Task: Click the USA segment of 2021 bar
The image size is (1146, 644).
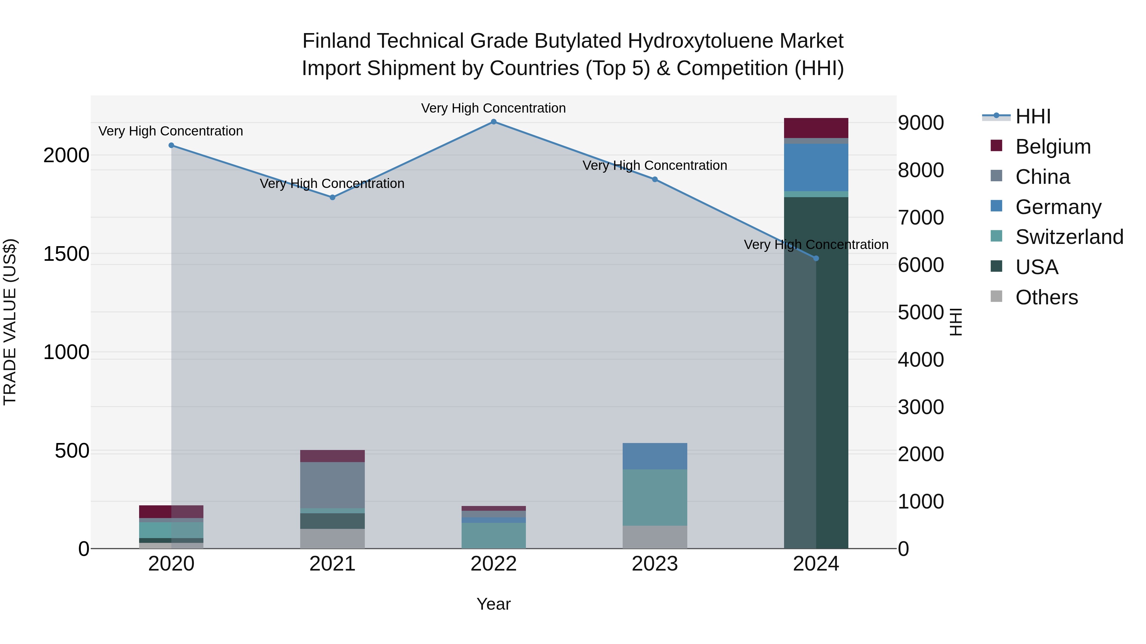Action: coord(332,521)
